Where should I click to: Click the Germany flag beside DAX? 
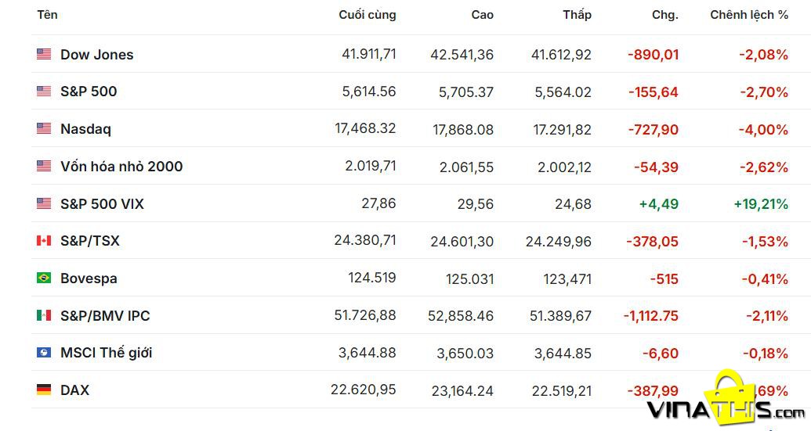[44, 390]
